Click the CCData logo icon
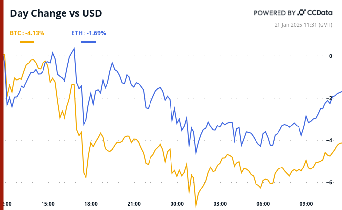 (302, 13)
